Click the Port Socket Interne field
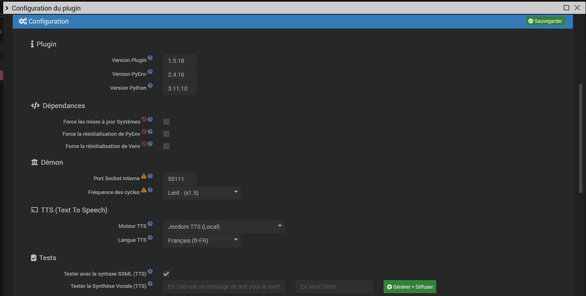The image size is (586, 296). pos(180,179)
